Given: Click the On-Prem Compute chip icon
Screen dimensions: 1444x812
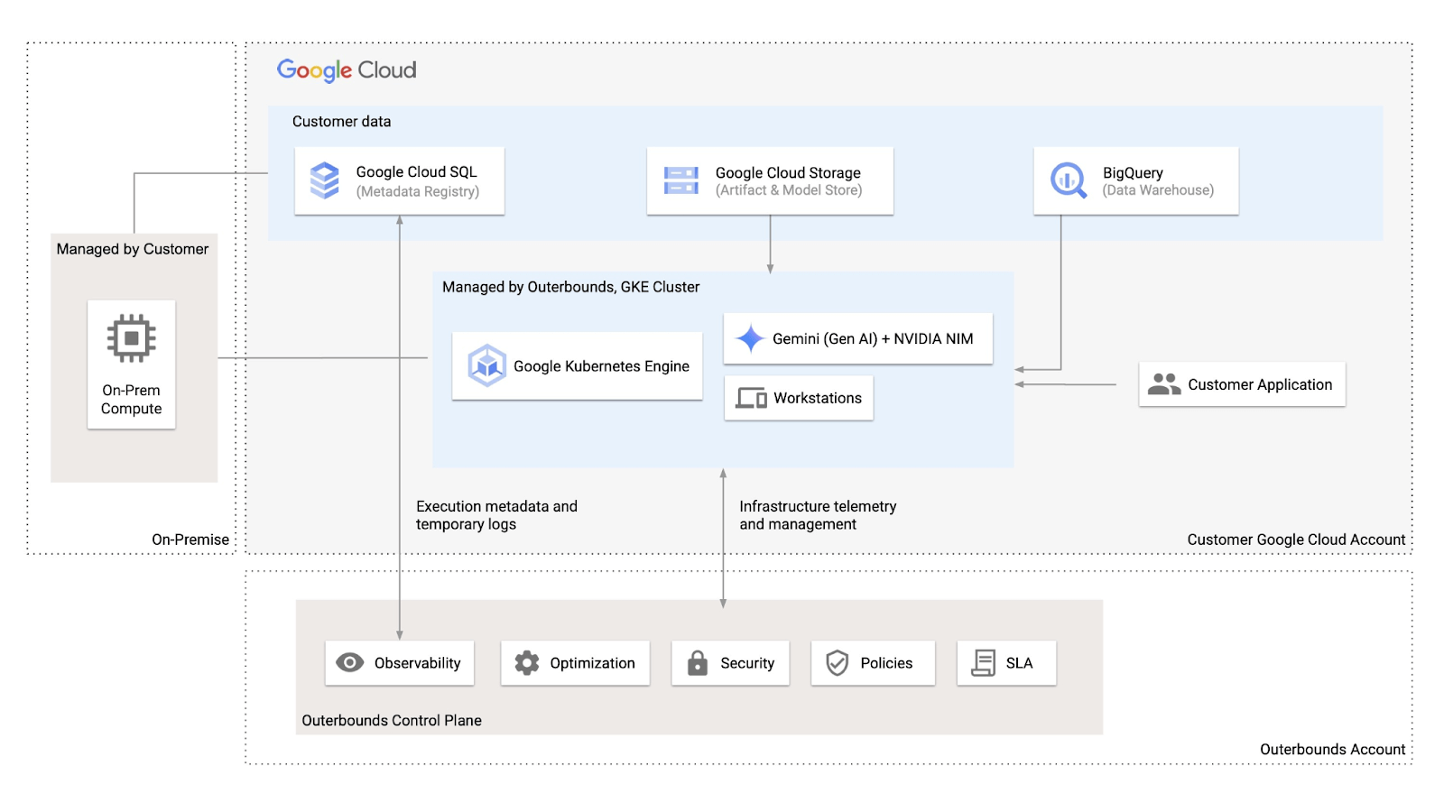Looking at the screenshot, I should click(x=132, y=338).
